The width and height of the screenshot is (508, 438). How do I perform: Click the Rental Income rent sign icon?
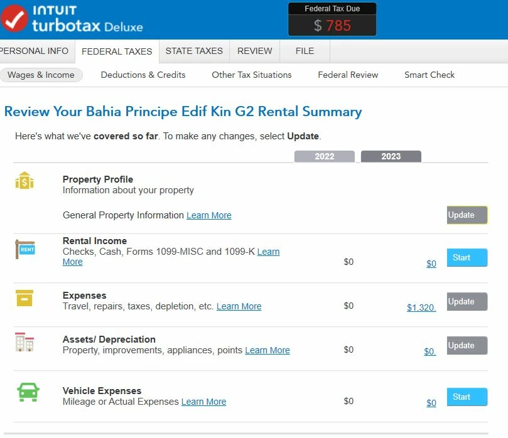(x=25, y=249)
